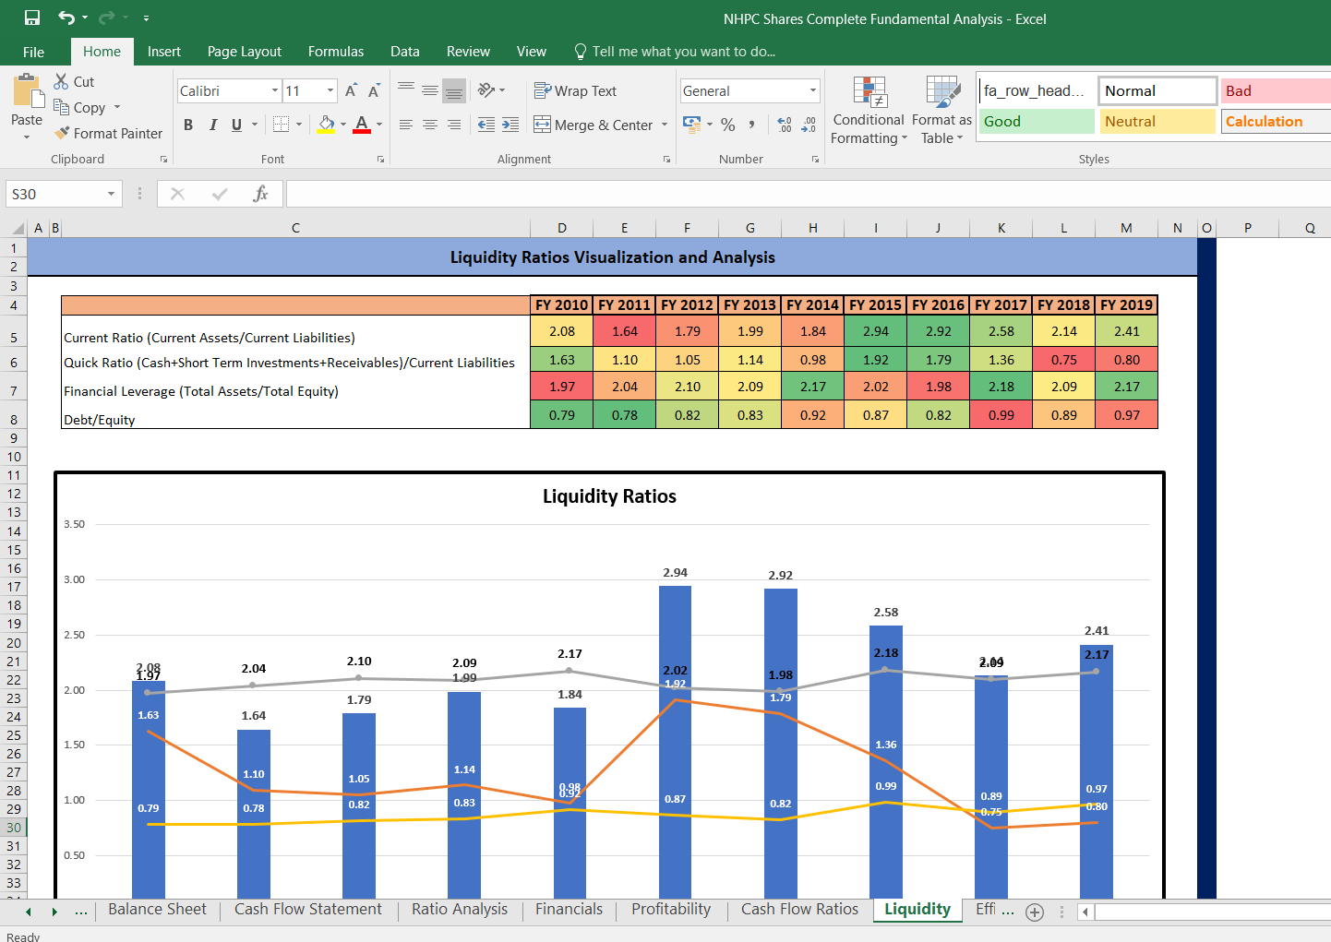
Task: Click Decrease Decimal icon
Action: 809,125
